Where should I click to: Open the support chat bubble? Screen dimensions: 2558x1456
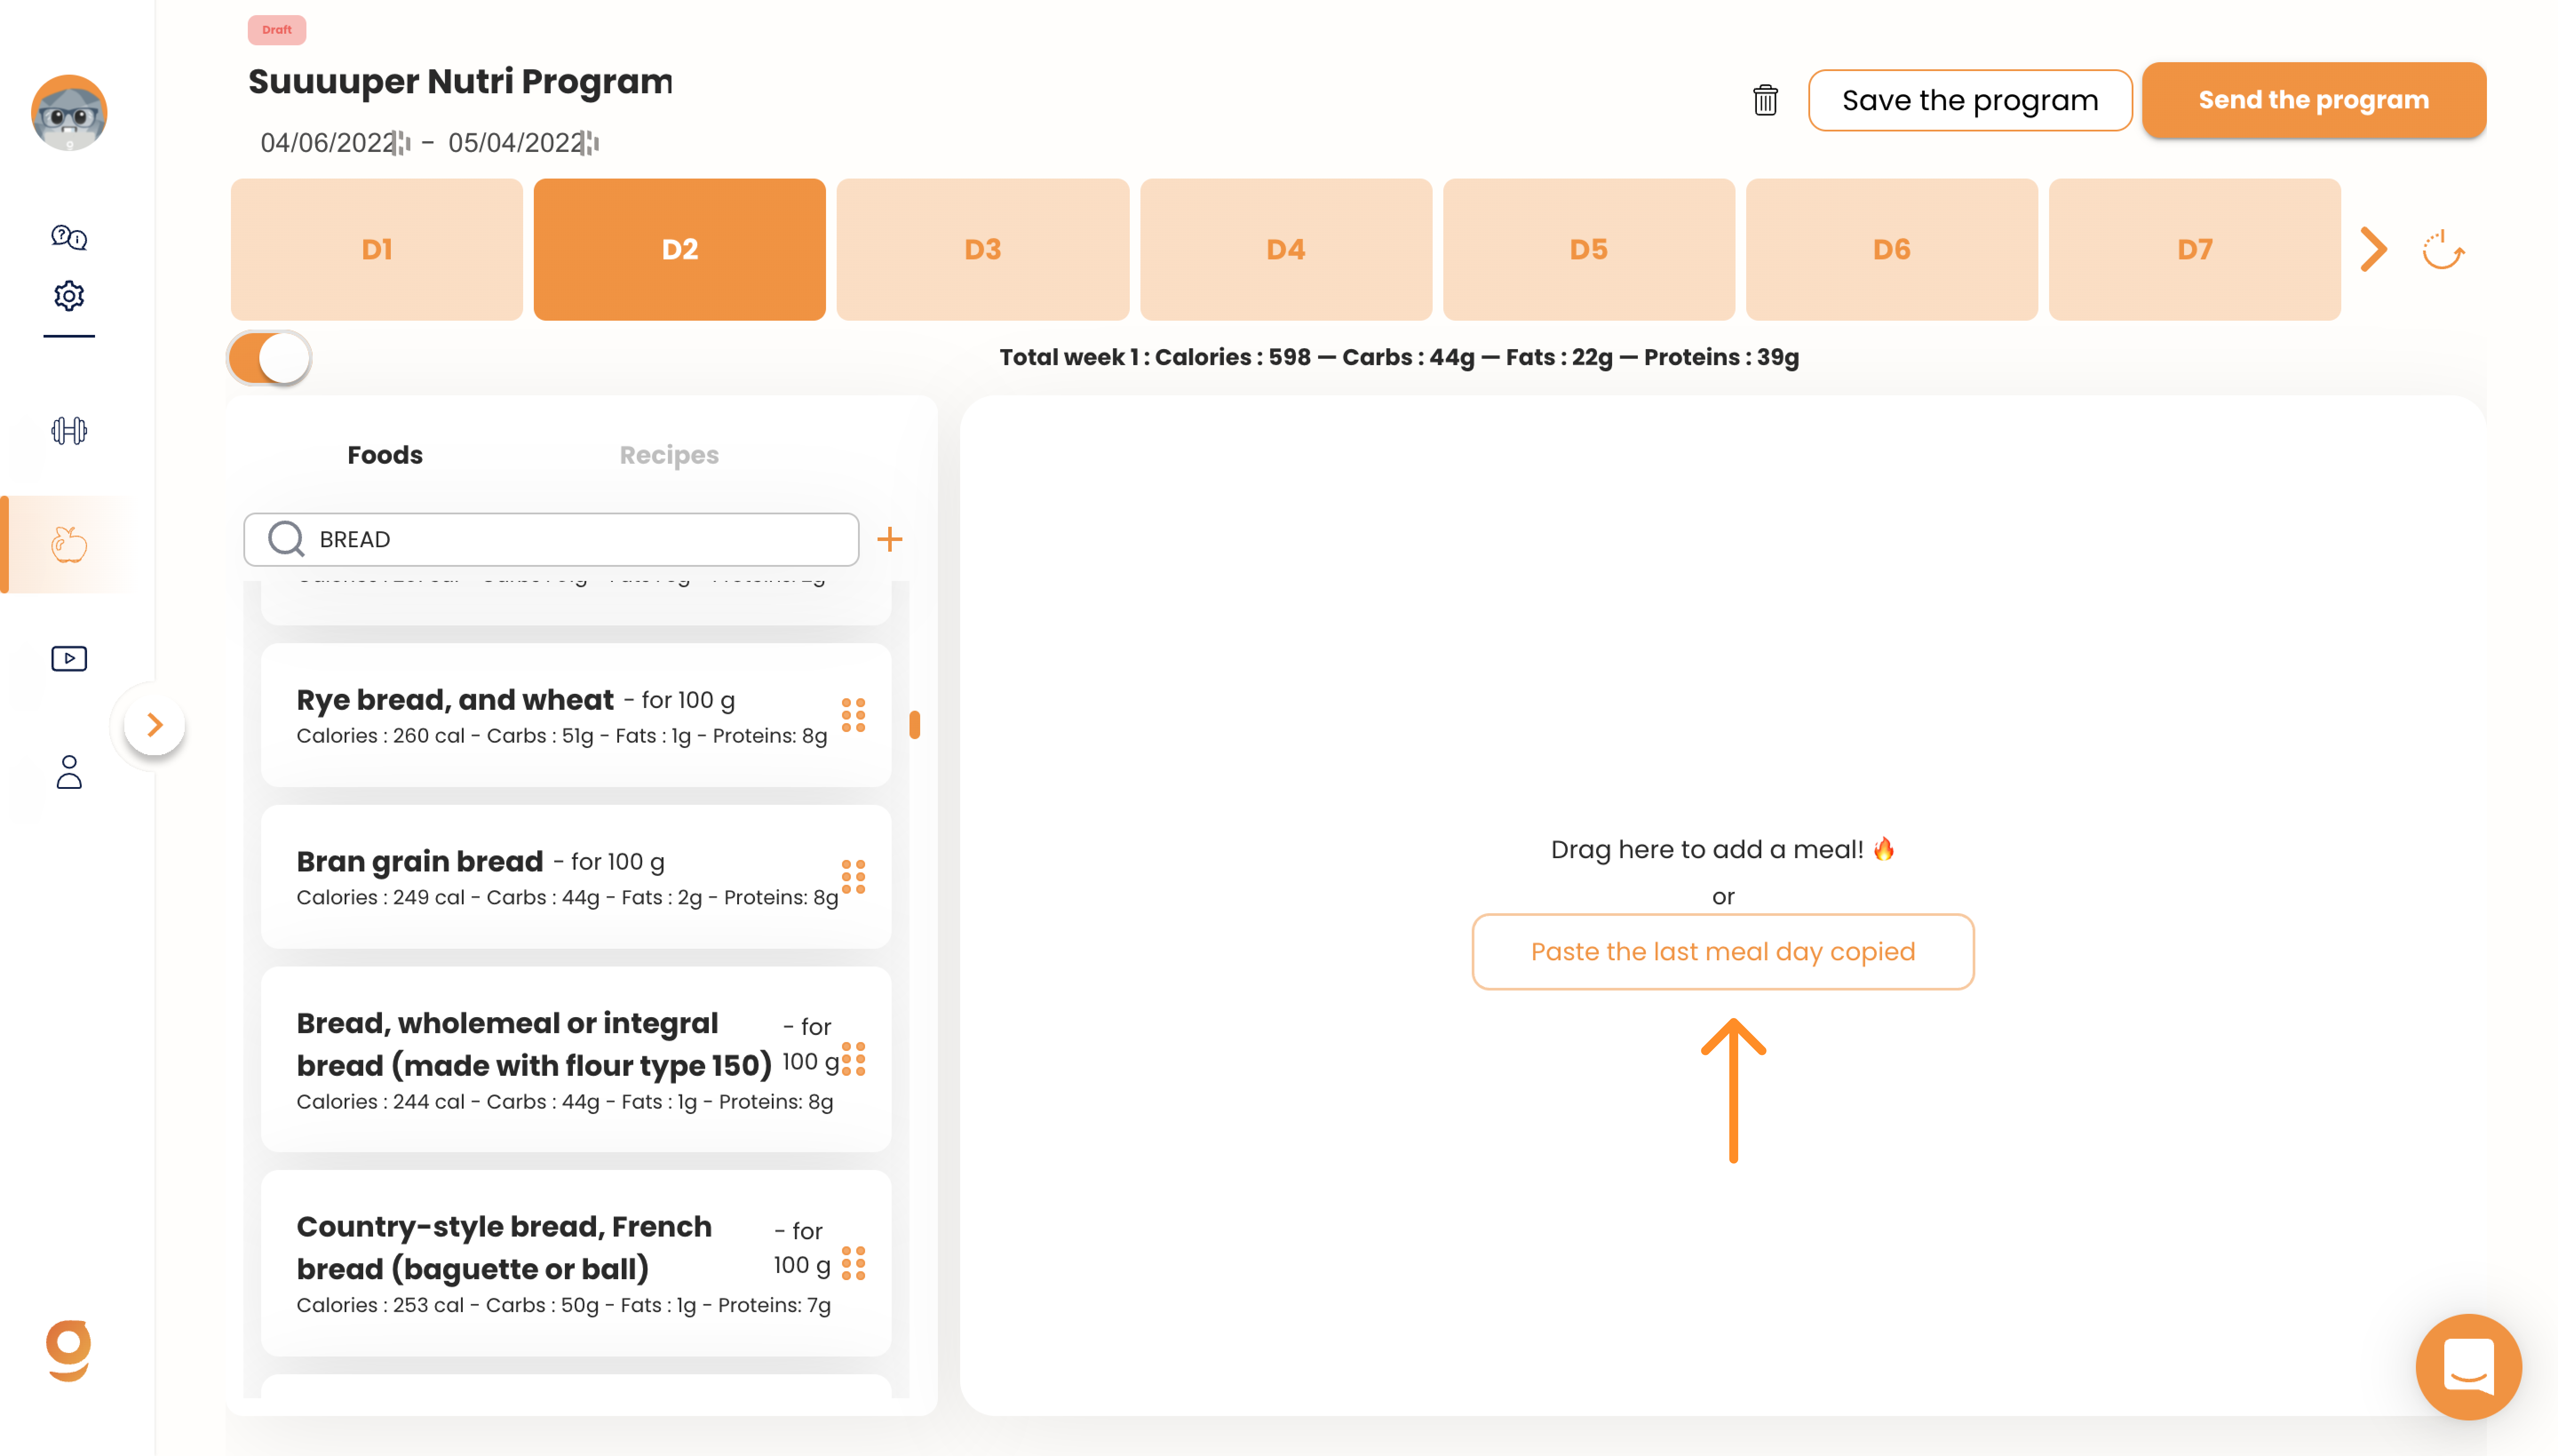2467,1366
